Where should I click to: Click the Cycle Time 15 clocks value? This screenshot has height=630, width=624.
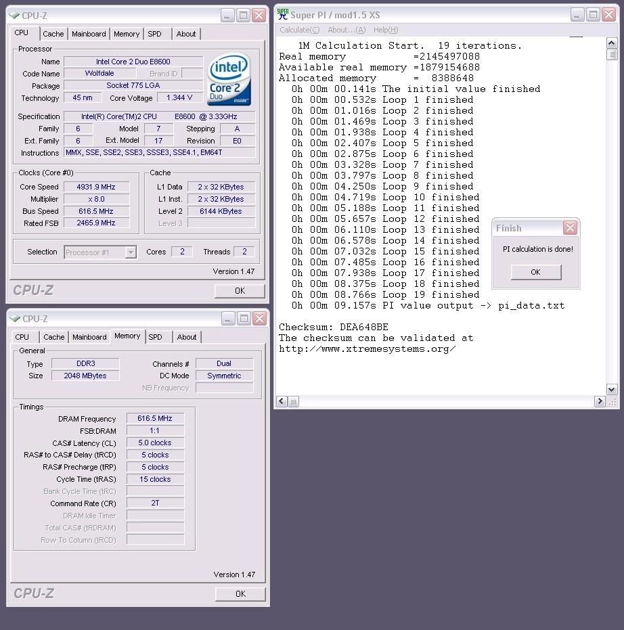pyautogui.click(x=155, y=479)
